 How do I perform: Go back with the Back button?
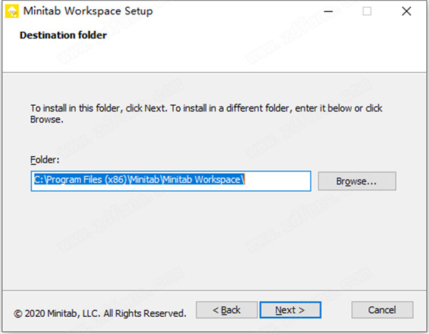tap(227, 310)
